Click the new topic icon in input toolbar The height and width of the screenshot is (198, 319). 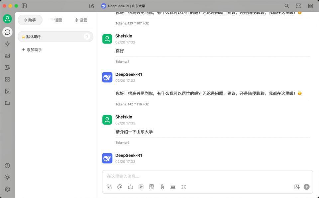click(x=109, y=187)
